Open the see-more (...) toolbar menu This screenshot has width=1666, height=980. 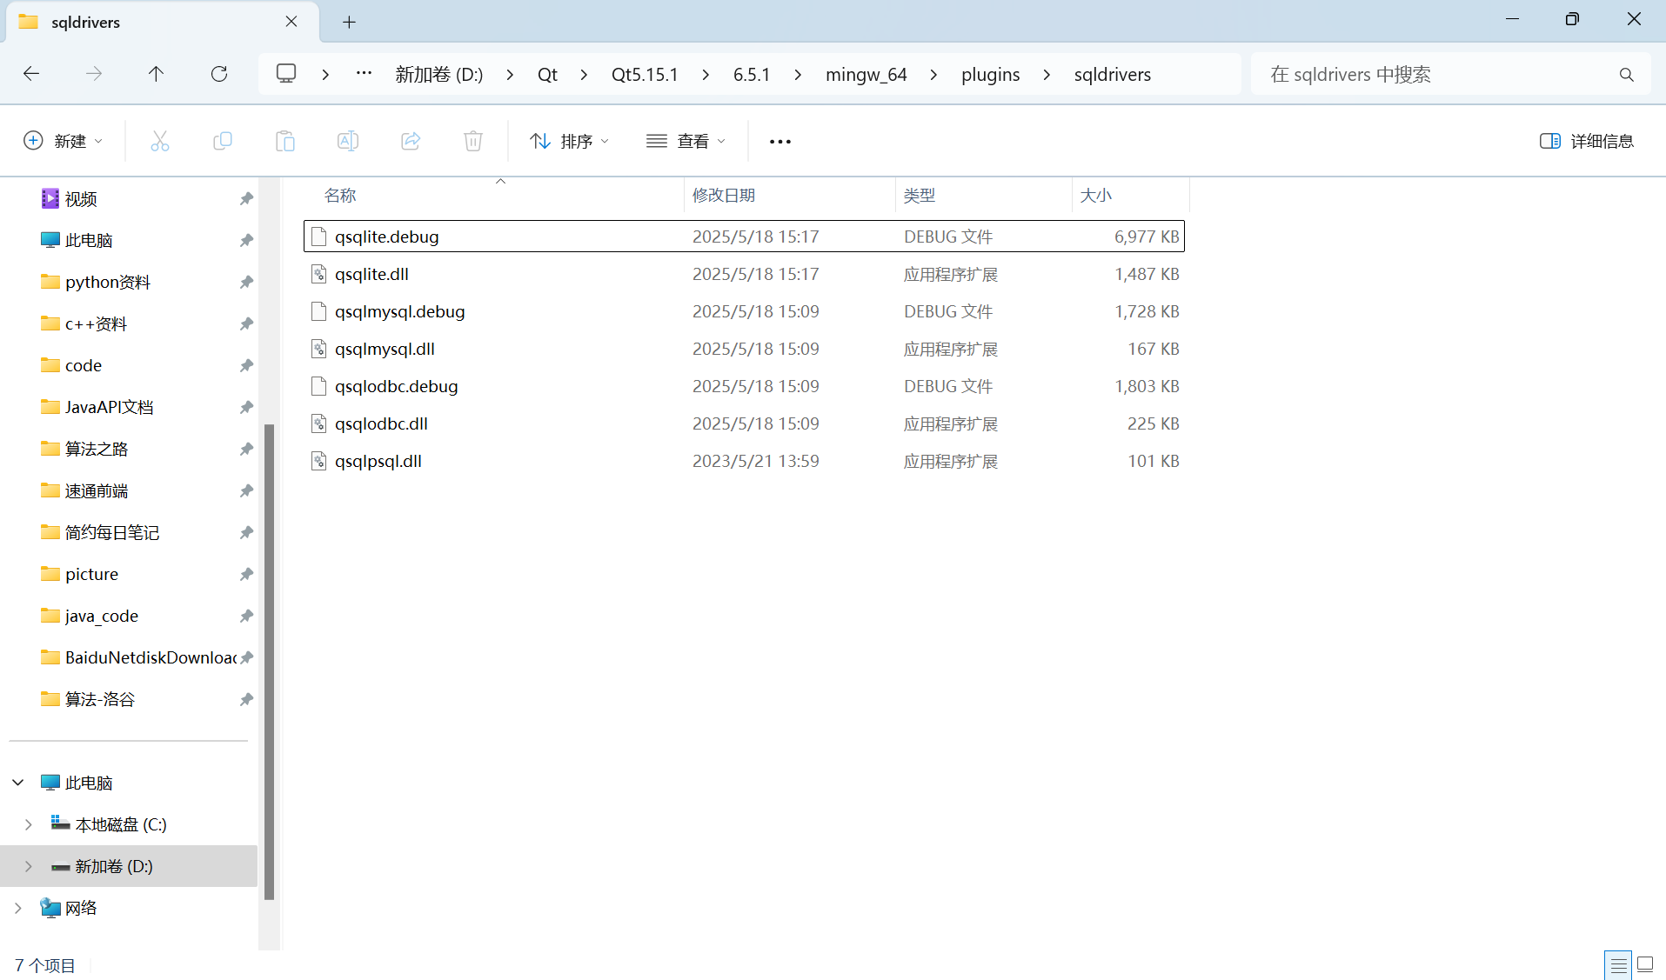(x=779, y=140)
